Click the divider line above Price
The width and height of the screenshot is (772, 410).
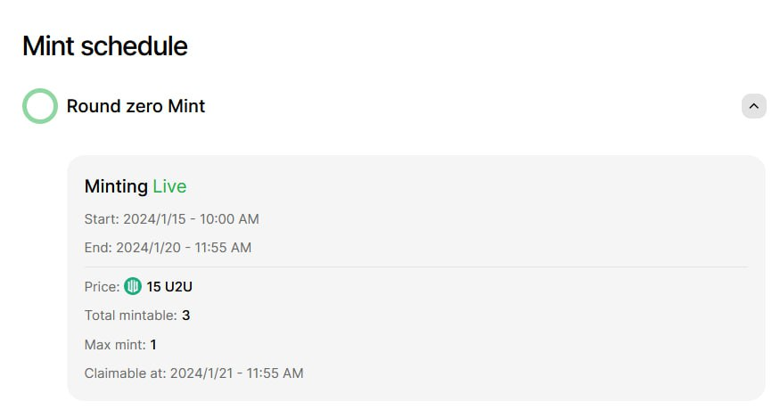click(415, 266)
